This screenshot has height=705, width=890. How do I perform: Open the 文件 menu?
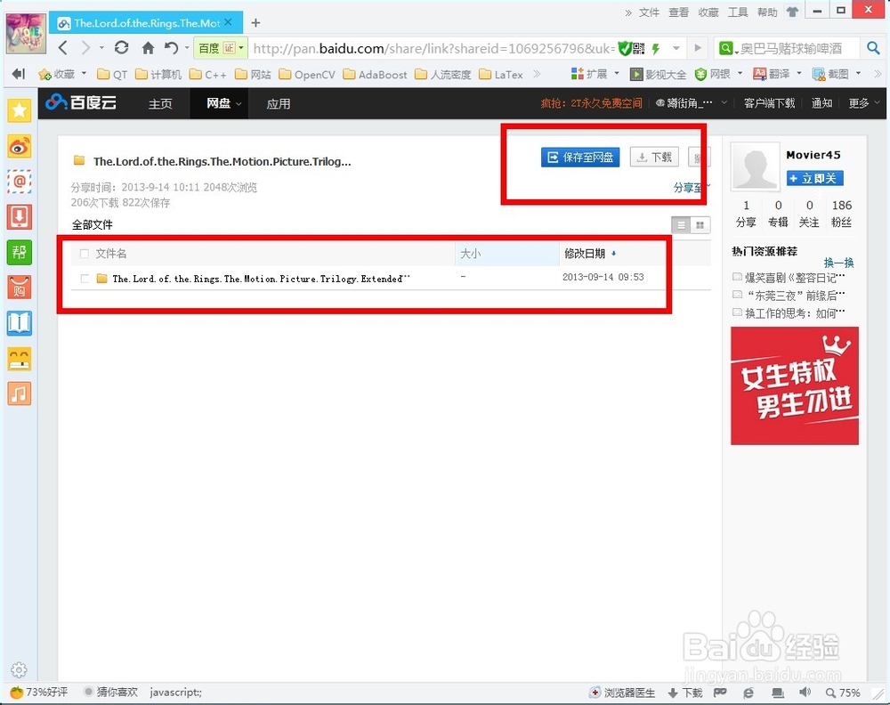650,12
